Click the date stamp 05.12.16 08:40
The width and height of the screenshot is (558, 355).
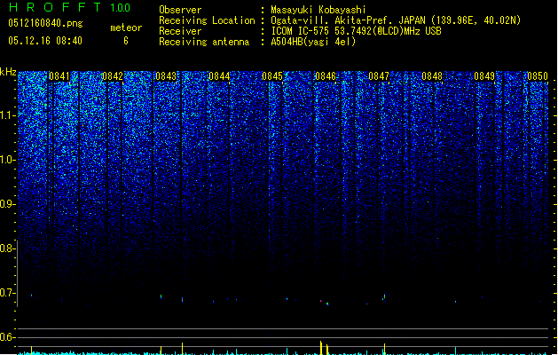(x=45, y=41)
